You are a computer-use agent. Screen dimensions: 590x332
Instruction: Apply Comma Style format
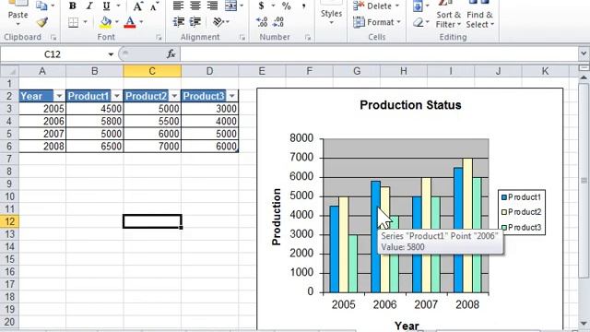303,6
